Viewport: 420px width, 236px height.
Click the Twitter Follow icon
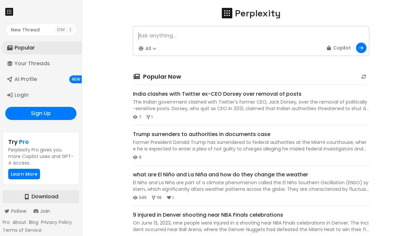coord(7,211)
